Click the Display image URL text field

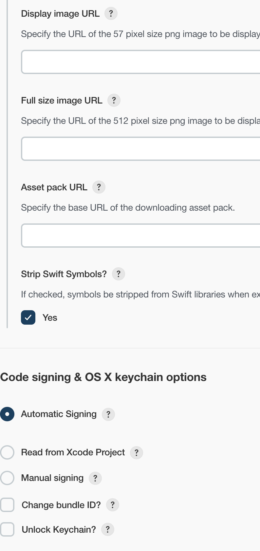coord(141,62)
